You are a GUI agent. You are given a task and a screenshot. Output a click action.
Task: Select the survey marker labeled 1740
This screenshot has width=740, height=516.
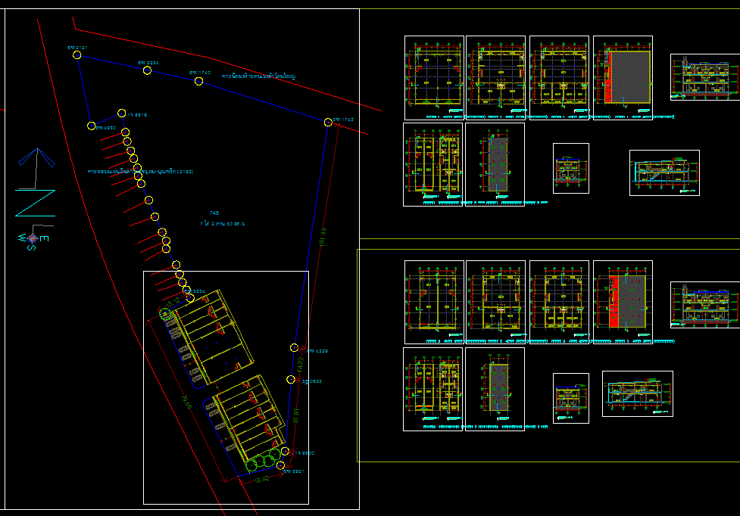[x=198, y=79]
